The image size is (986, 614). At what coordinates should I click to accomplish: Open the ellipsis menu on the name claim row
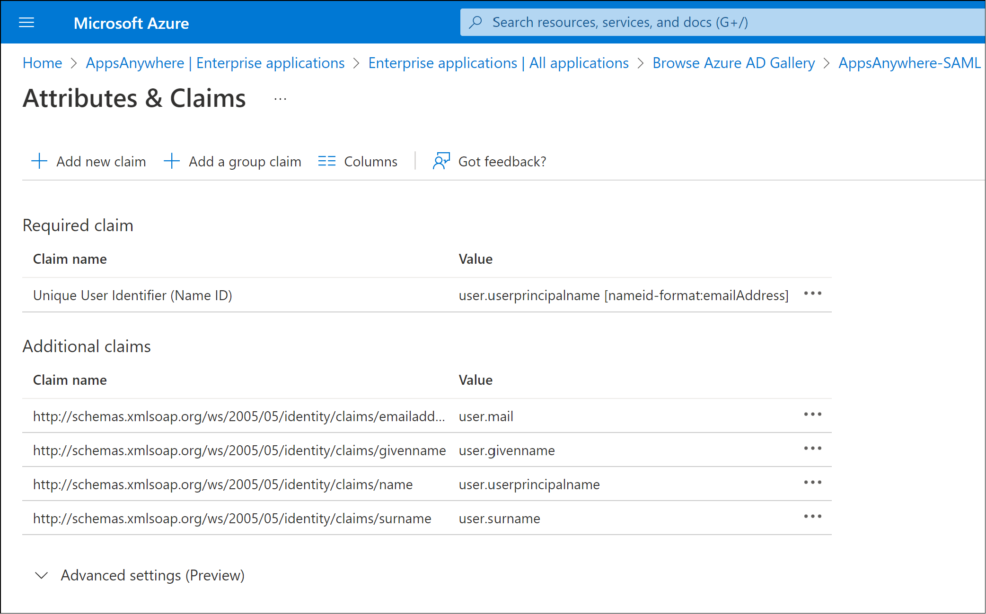pyautogui.click(x=812, y=483)
